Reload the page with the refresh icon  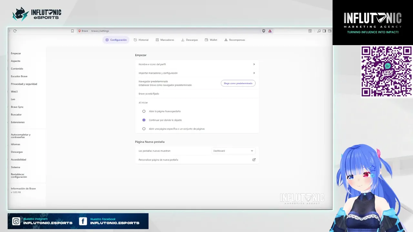(15, 31)
